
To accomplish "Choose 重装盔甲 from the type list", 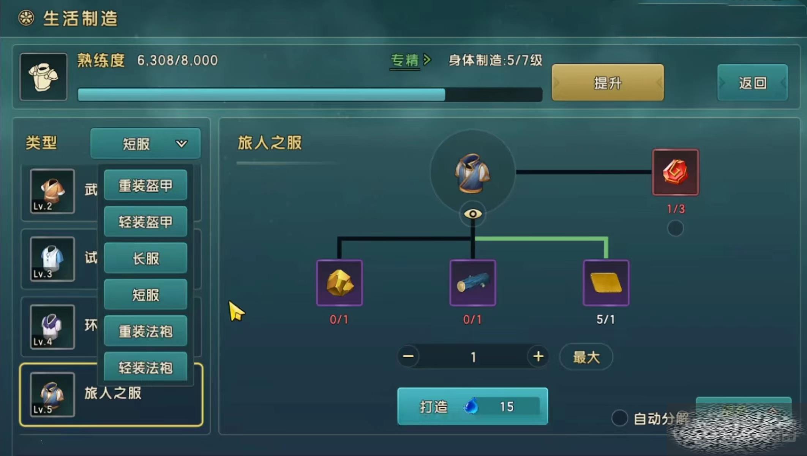I will (146, 185).
